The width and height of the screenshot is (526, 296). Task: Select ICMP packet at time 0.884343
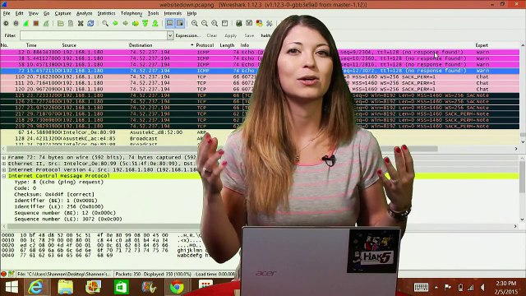tap(260, 52)
